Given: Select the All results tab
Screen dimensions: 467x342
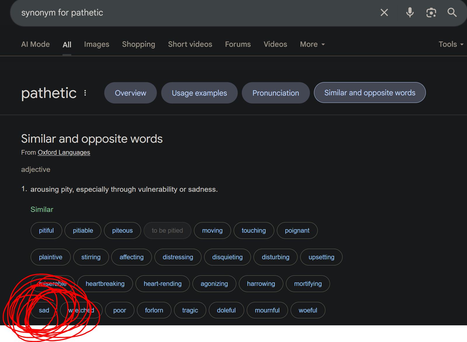Looking at the screenshot, I should point(67,44).
